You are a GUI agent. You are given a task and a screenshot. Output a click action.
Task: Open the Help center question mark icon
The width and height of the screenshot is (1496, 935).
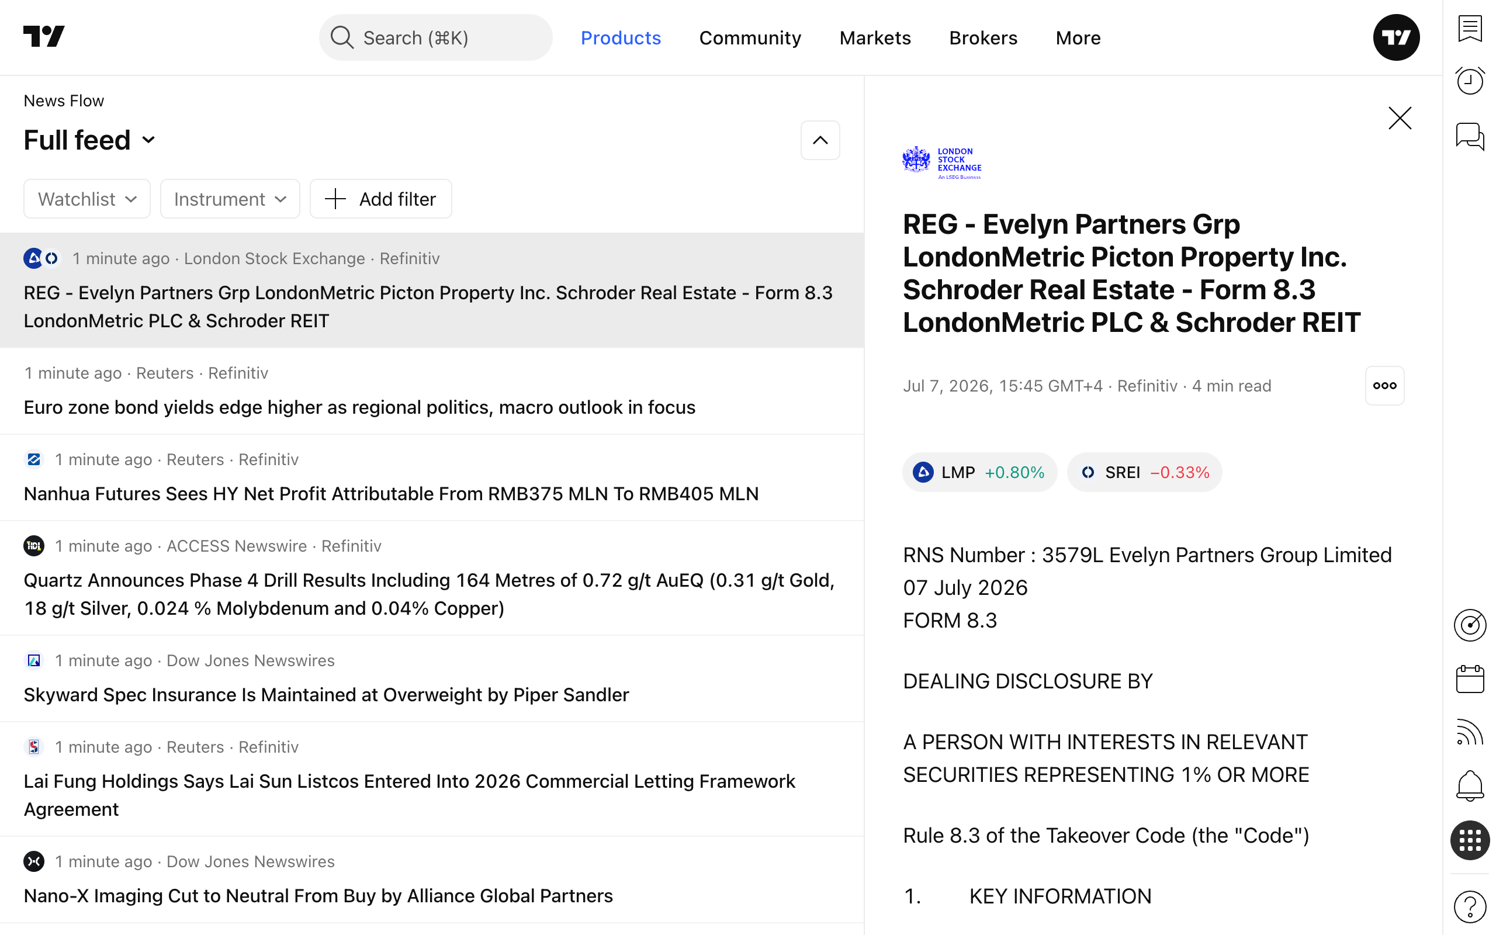click(1470, 906)
